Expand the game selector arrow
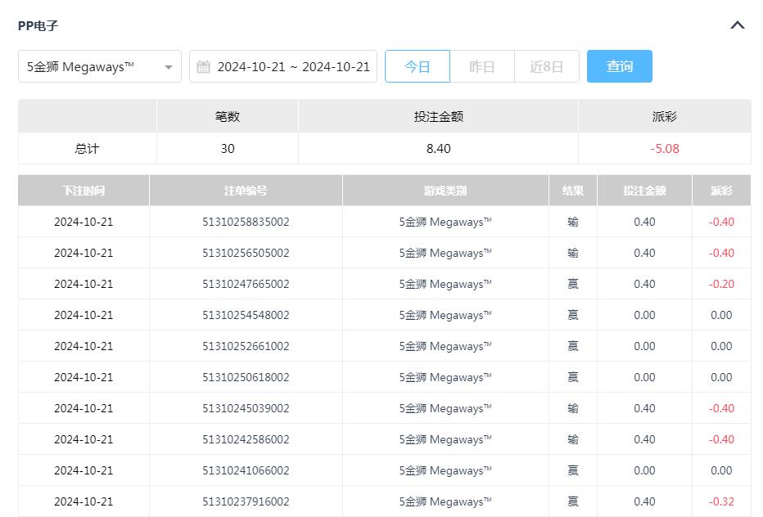The image size is (763, 517). pos(169,66)
